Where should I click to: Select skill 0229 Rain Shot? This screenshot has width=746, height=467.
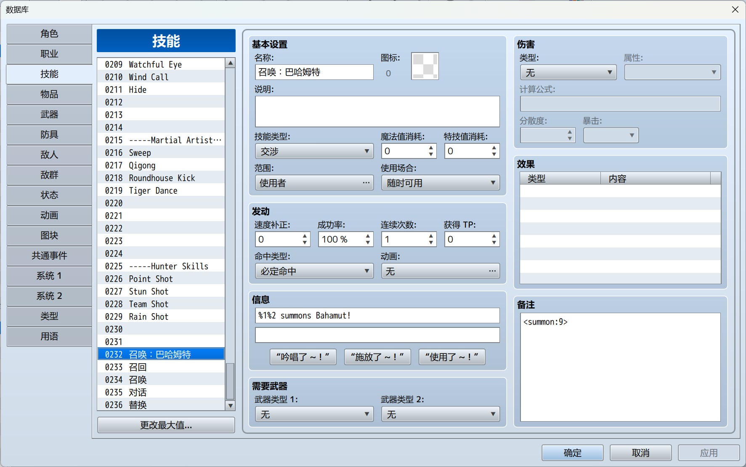tap(161, 317)
